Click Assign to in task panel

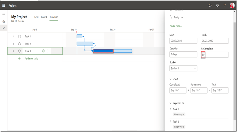click(x=178, y=17)
